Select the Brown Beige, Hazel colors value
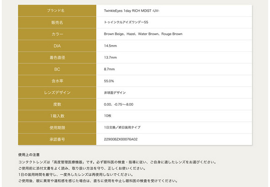 (143, 34)
